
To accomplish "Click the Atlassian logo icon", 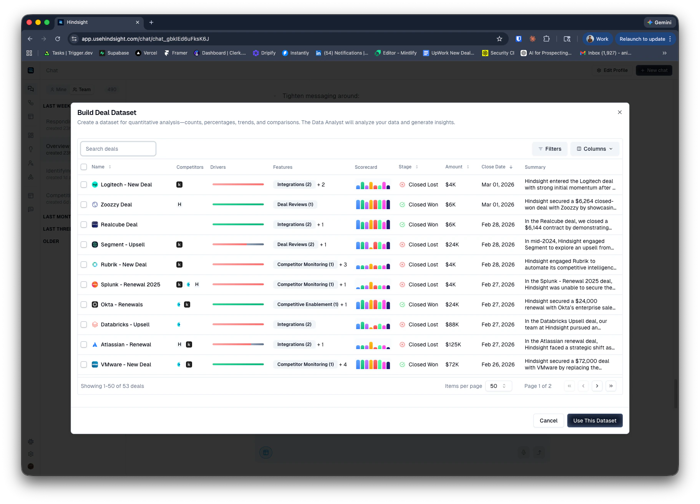I will (95, 344).
